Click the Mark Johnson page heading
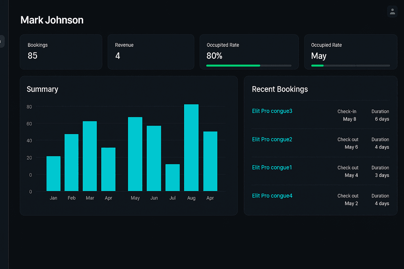The height and width of the screenshot is (269, 404). point(52,20)
